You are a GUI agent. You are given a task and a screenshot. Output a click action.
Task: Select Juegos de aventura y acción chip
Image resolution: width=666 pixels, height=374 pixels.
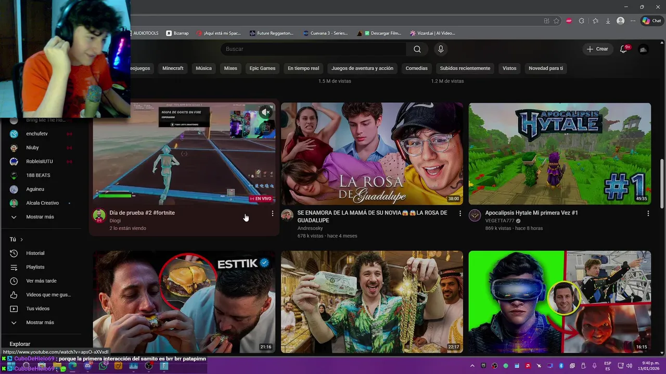click(362, 68)
